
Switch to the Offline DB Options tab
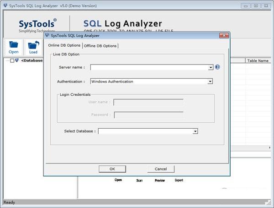coord(100,46)
